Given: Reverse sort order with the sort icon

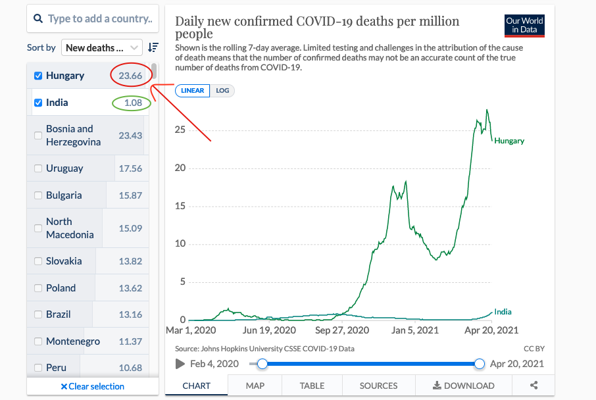Looking at the screenshot, I should coord(153,47).
